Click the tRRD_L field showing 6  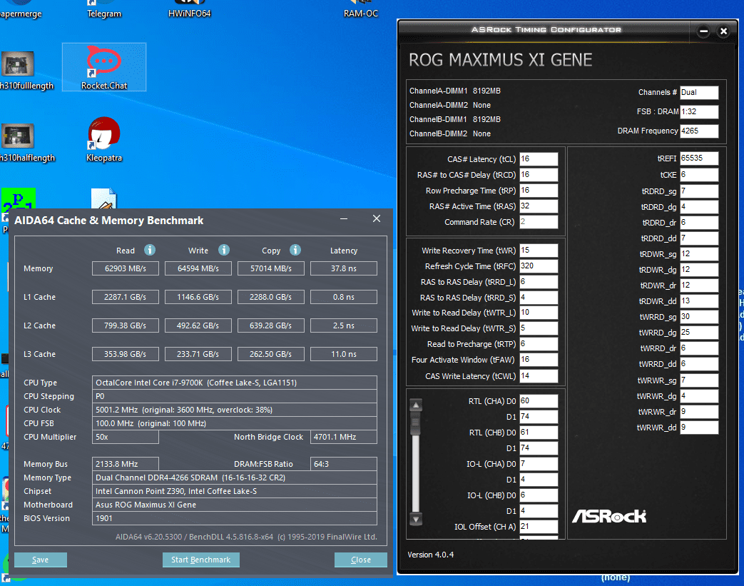539,282
